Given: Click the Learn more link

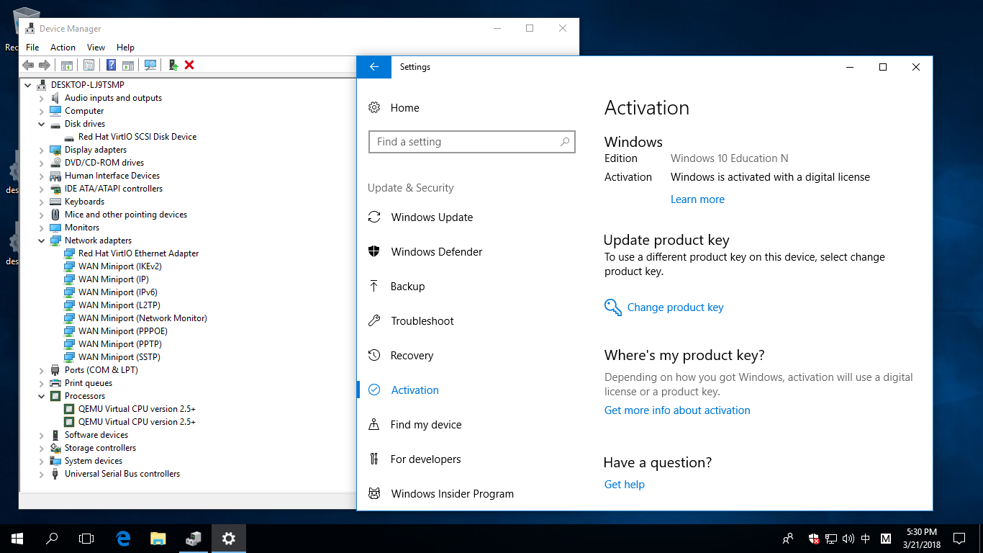Looking at the screenshot, I should tap(697, 199).
